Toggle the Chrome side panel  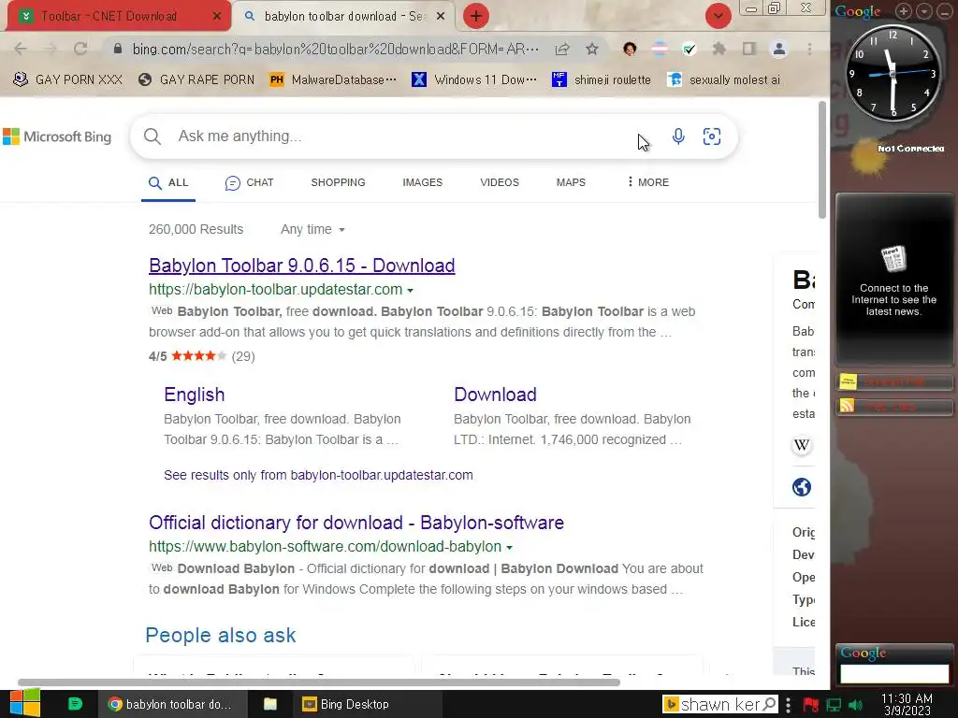pos(749,49)
